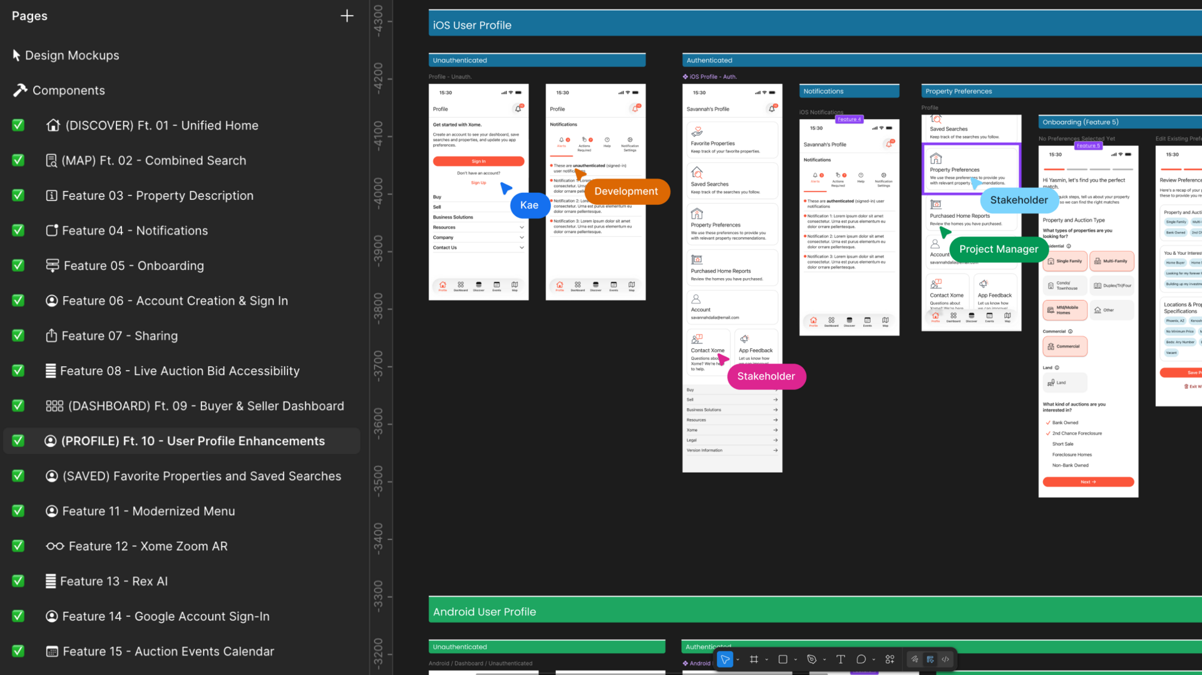Click the Next button in the auctions mockup
This screenshot has height=675, width=1202.
pyautogui.click(x=1088, y=482)
